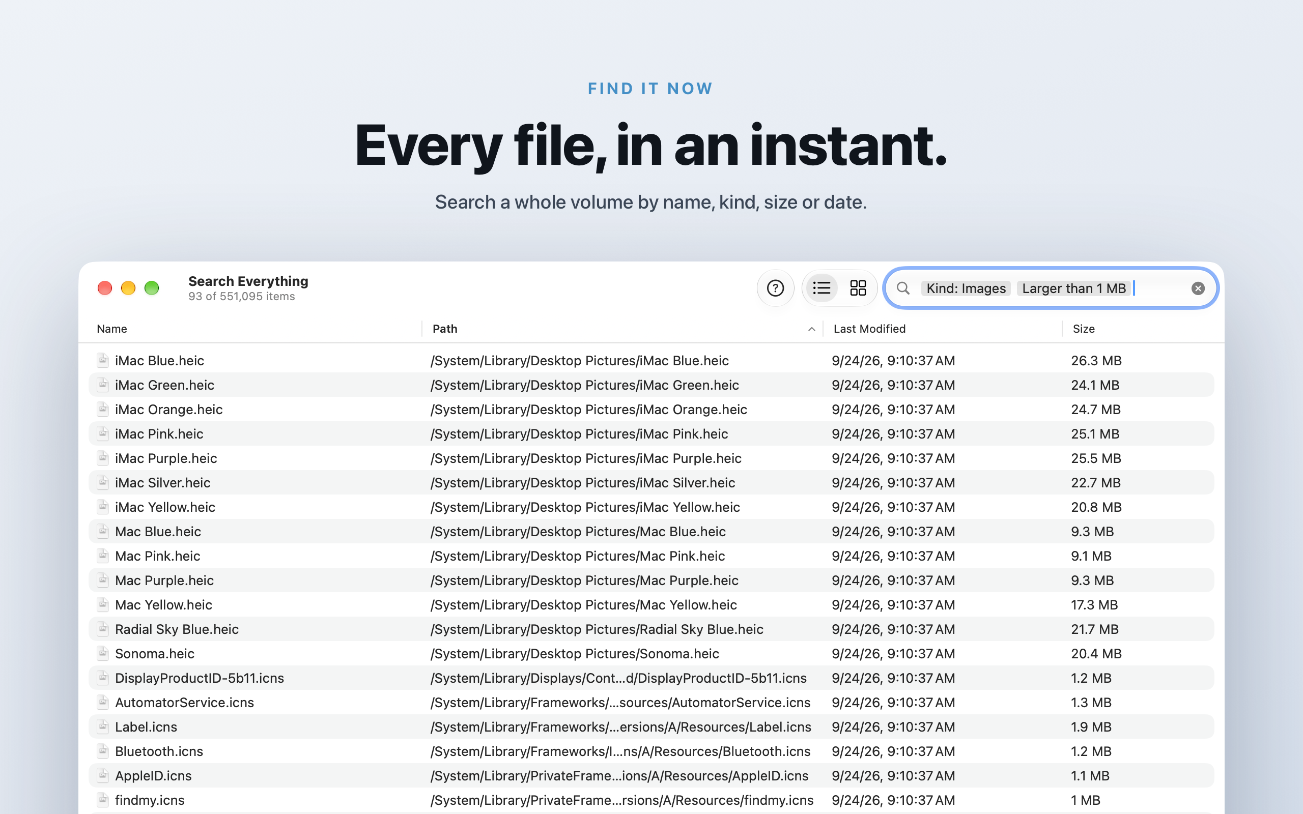Select the Larger than 1 MB token
Image resolution: width=1303 pixels, height=814 pixels.
1073,288
